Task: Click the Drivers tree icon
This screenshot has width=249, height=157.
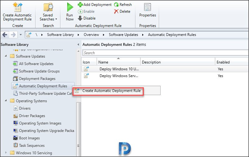Action: pos(16,108)
